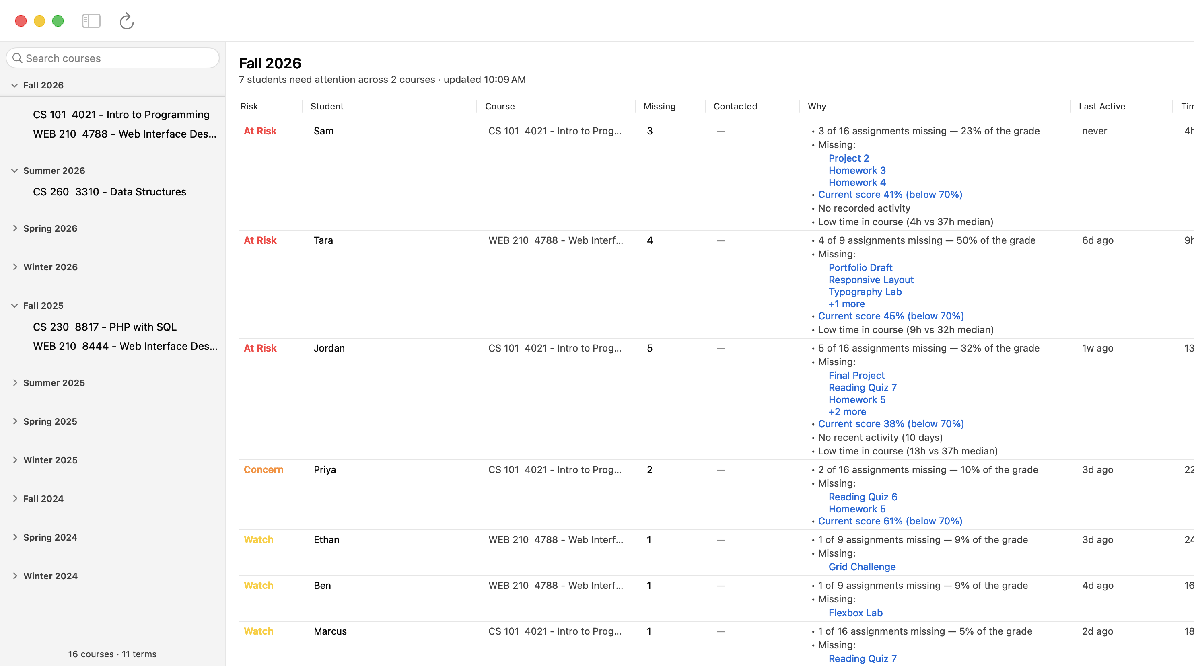1194x666 pixels.
Task: Click the magnifier icon in search
Action: [18, 58]
